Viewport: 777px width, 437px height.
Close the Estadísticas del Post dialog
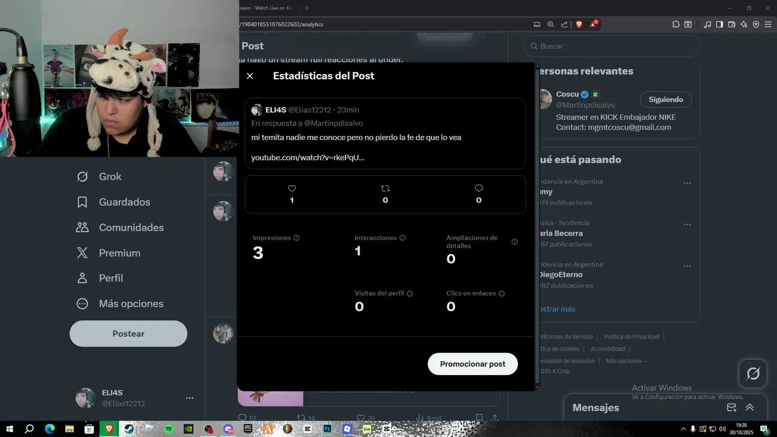(x=250, y=76)
